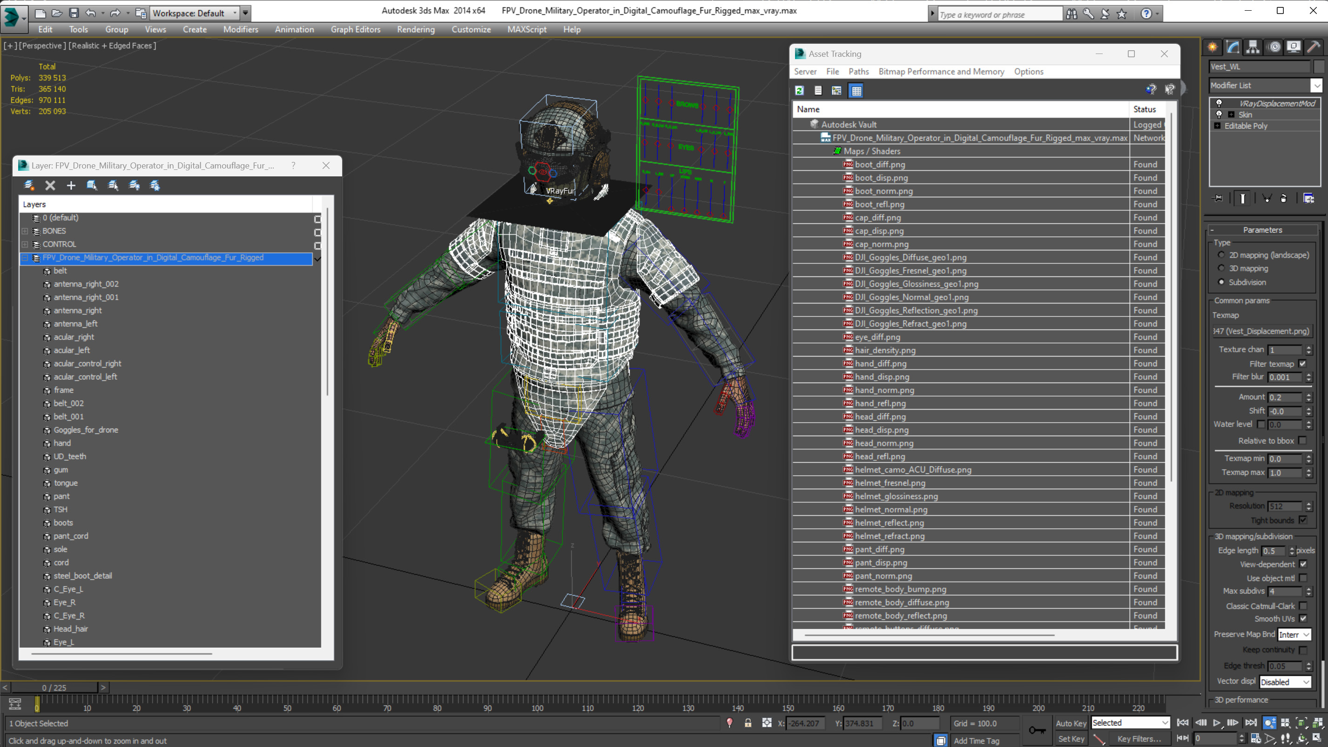Viewport: 1328px width, 747px height.
Task: Expand the BONES layer
Action: (x=25, y=231)
